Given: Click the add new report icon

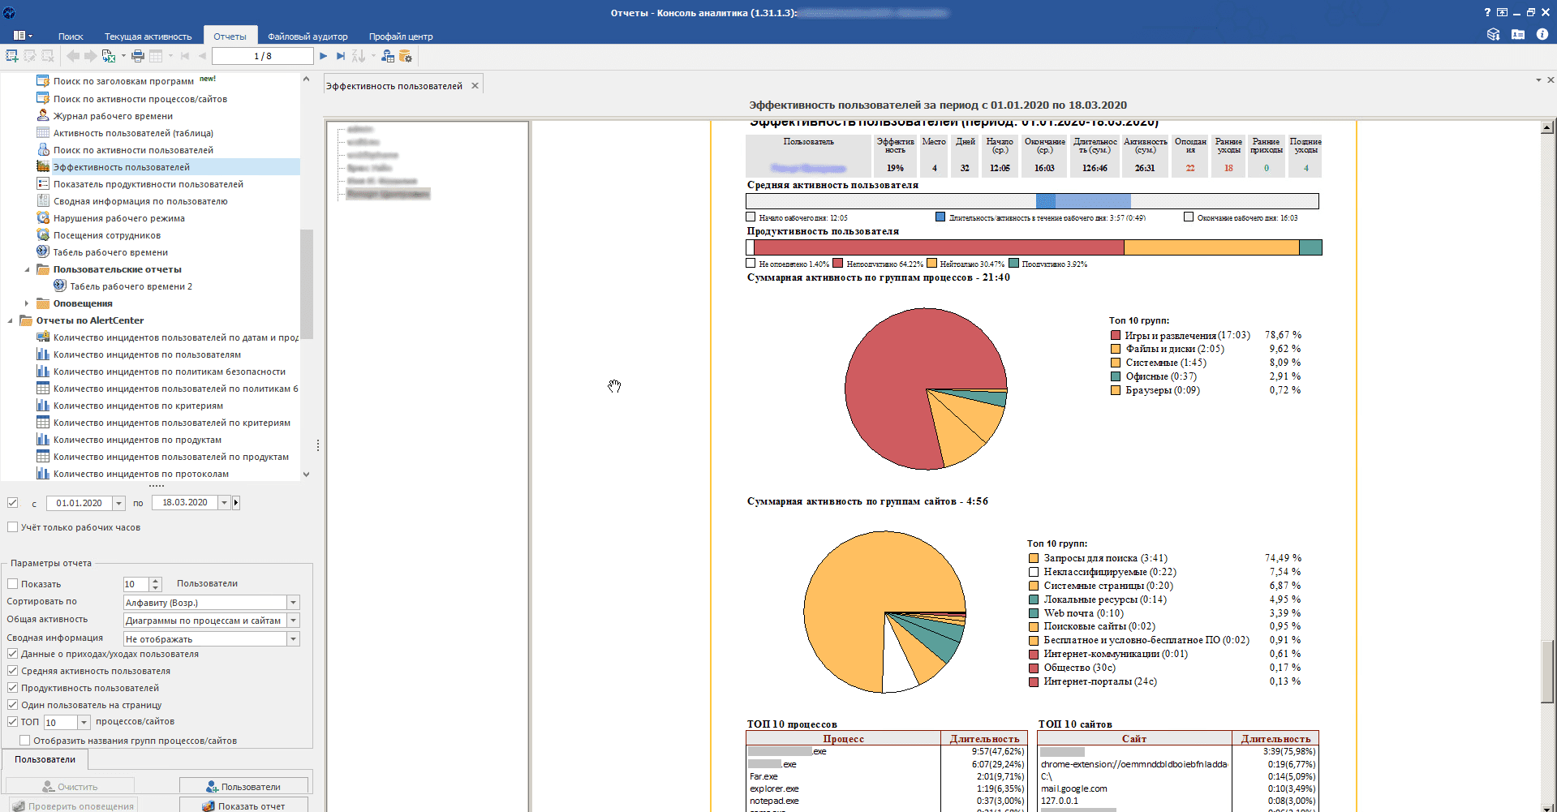Looking at the screenshot, I should click(x=11, y=56).
